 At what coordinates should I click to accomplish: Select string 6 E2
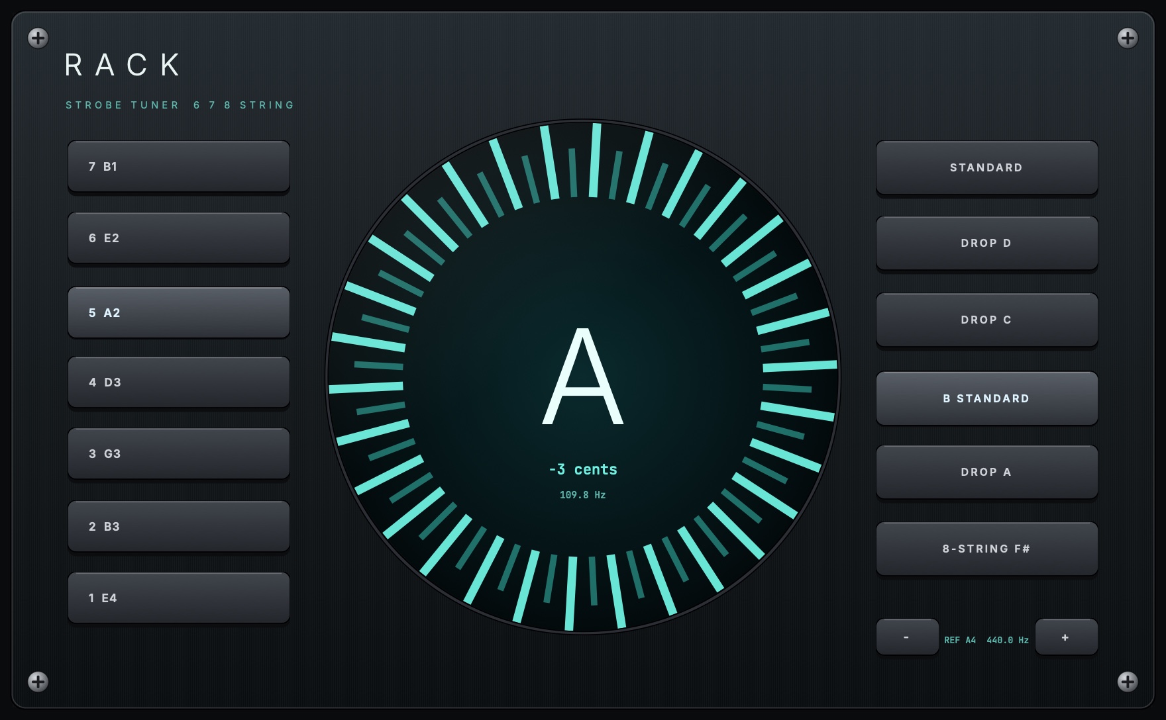coord(179,238)
